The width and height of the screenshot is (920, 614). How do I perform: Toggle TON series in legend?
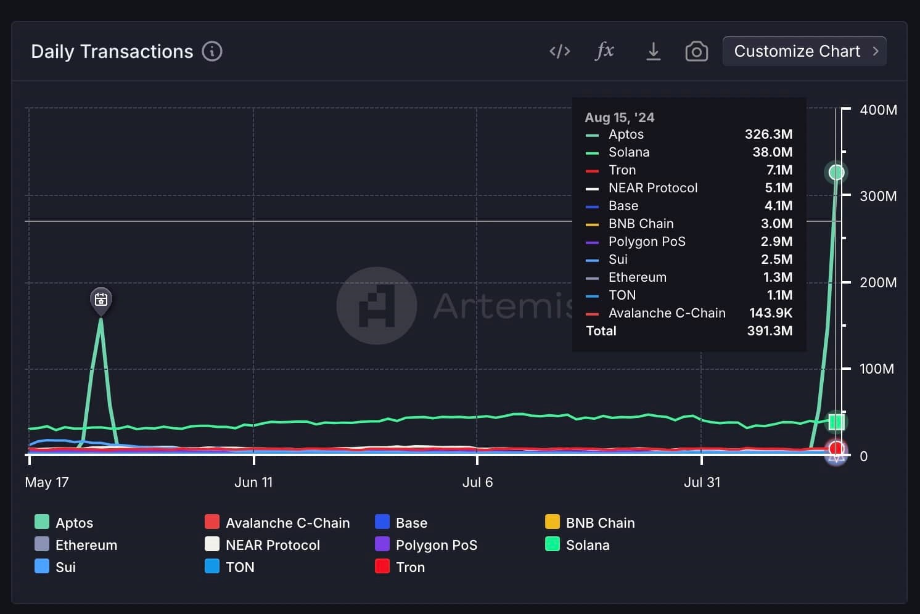coord(229,567)
